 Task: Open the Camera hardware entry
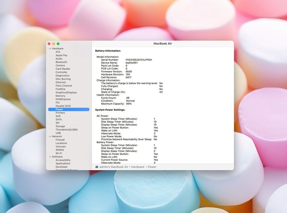point(60,66)
